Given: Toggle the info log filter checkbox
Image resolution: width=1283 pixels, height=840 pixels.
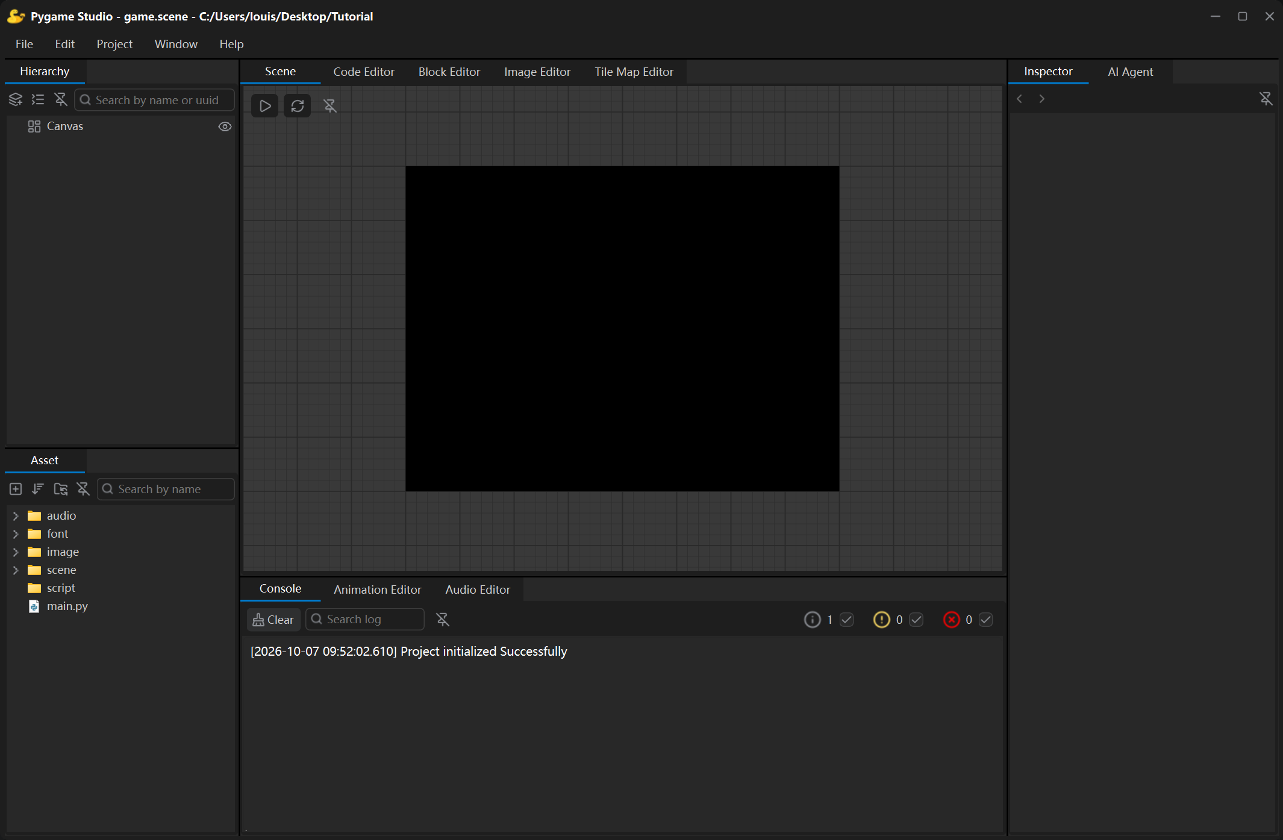Looking at the screenshot, I should click(847, 620).
